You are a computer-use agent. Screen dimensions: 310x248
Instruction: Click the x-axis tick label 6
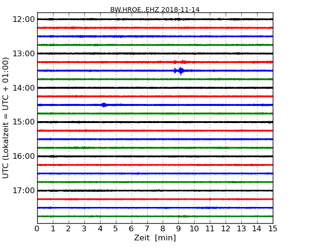(x=131, y=229)
